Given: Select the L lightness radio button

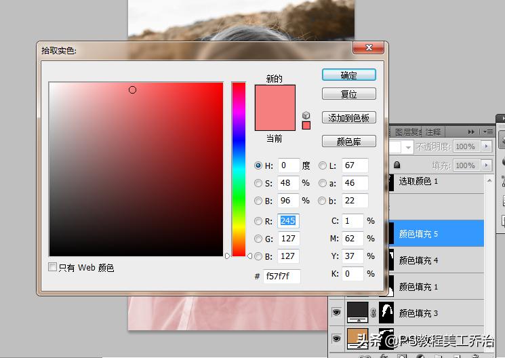Looking at the screenshot, I should pos(323,165).
